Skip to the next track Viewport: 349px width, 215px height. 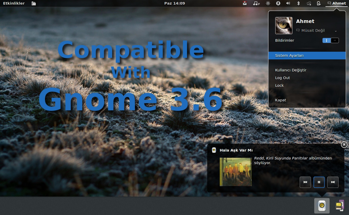(x=333, y=182)
